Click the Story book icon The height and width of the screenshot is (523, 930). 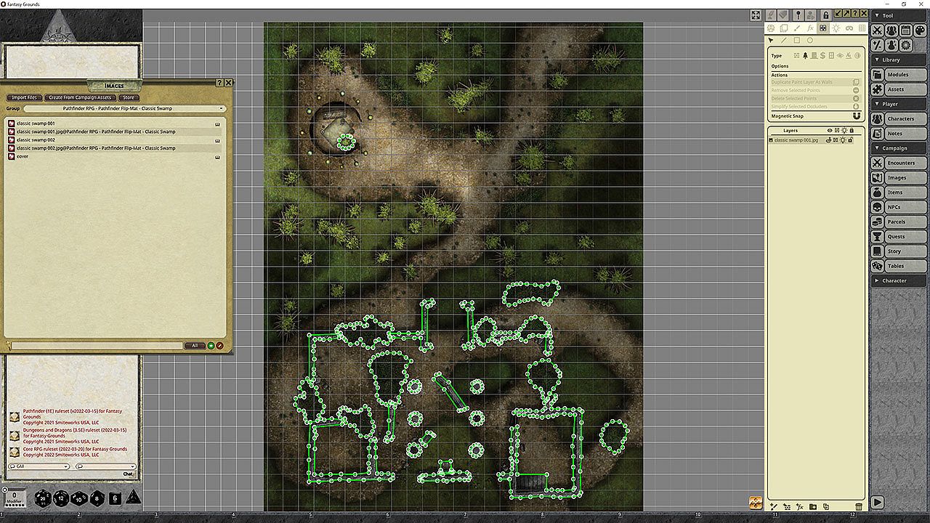pos(878,251)
